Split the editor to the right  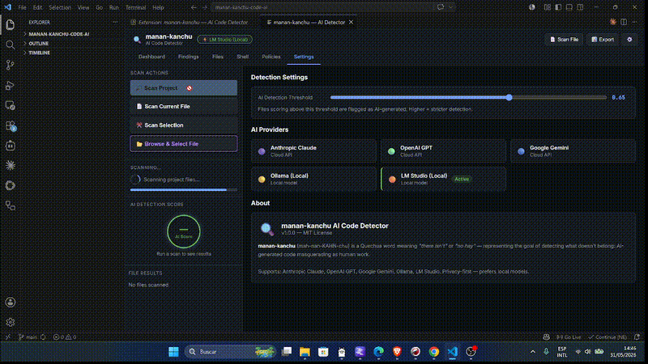click(624, 23)
